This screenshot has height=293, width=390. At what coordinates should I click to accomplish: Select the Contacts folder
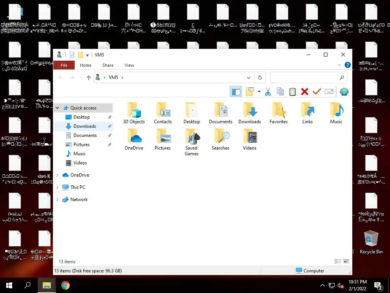pos(163,113)
